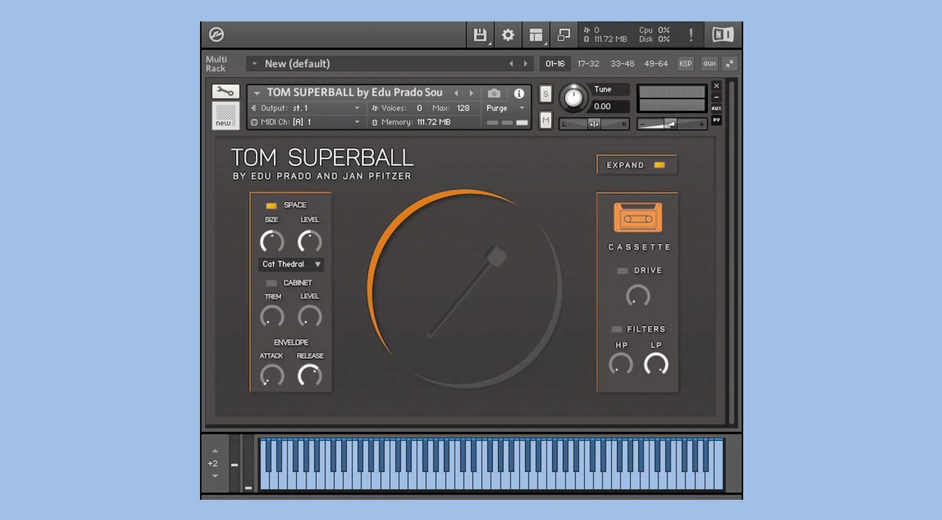Screen dimensions: 942x520
Task: Toggle the DRIVE LED switch
Action: point(622,270)
